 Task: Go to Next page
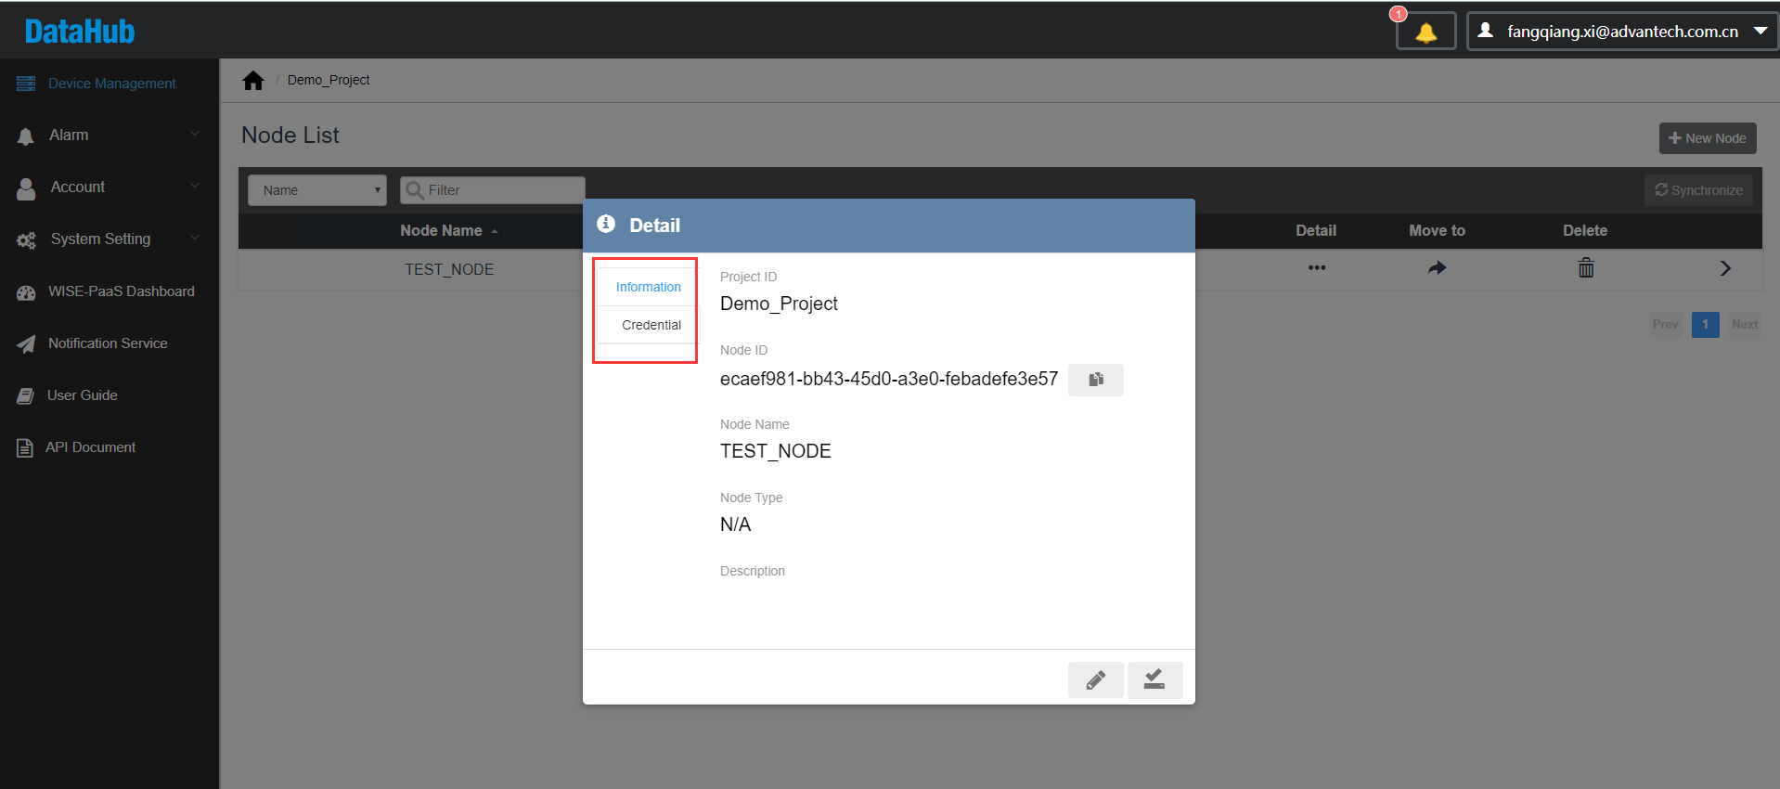(1745, 325)
